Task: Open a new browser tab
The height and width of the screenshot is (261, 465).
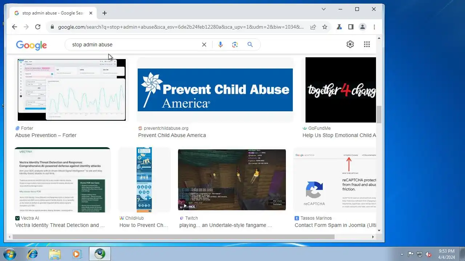Action: point(105,13)
